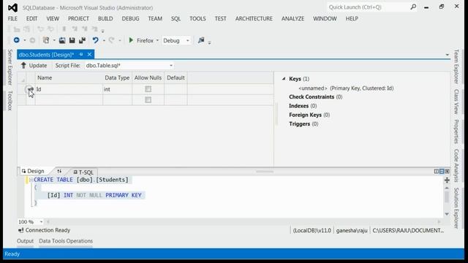
Task: Click the Id name cell
Action: coord(69,89)
